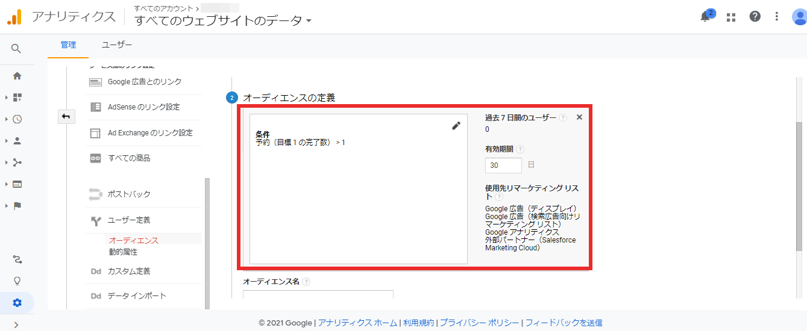Click help icon next to オーディエンス名
This screenshot has width=807, height=331.
[x=307, y=282]
